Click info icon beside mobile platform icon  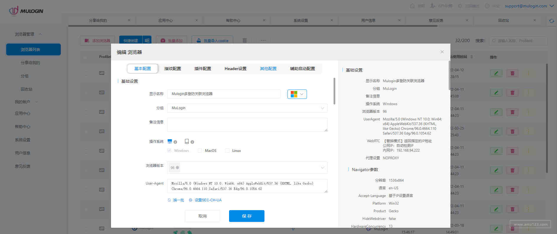click(192, 142)
